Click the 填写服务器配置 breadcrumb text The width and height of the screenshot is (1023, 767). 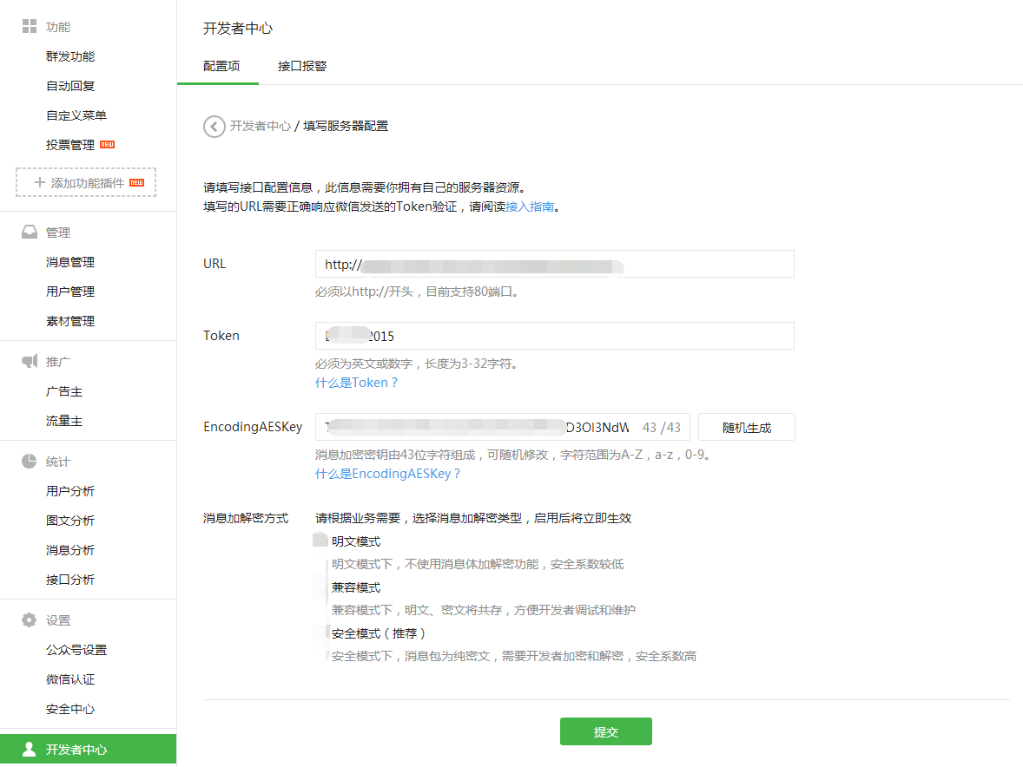point(346,126)
